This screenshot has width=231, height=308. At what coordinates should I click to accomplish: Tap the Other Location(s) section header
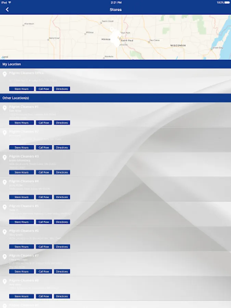tap(116, 98)
